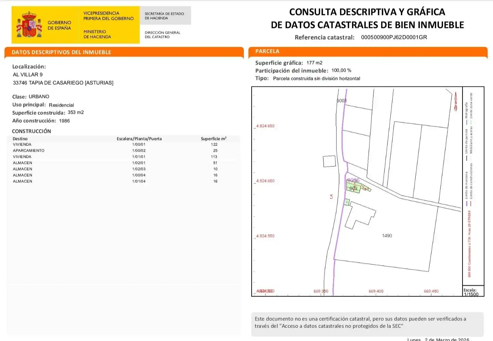Click surface value '122' in the table
Screen dimensions: 493x341
(x=214, y=145)
